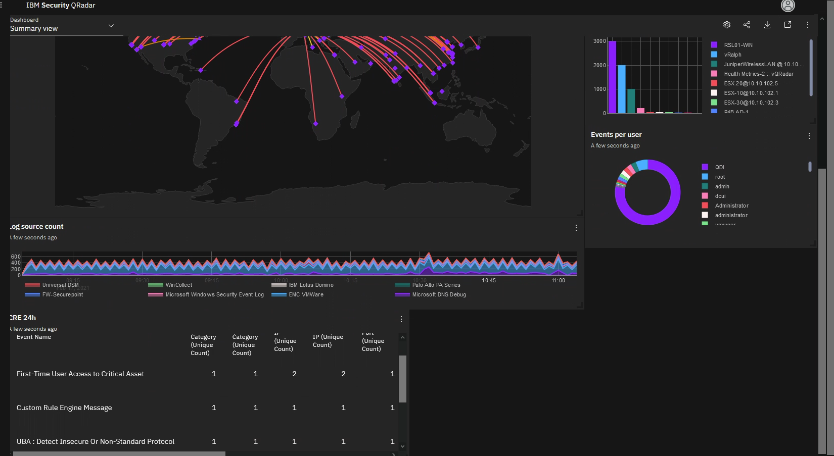
Task: Toggle the JuniperWirelessLAN legend entry
Action: 758,64
